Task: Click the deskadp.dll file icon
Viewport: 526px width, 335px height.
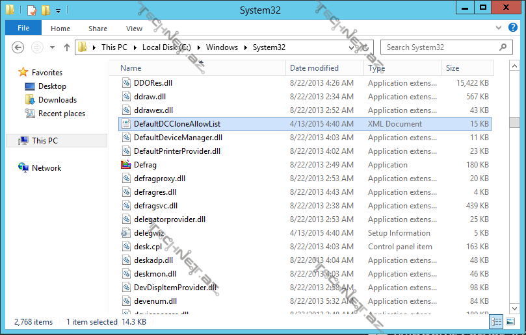Action: tap(126, 260)
